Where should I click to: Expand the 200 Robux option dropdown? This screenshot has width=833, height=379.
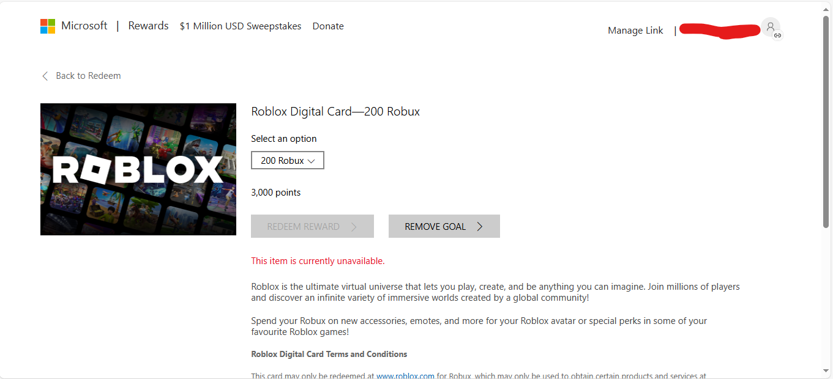288,160
